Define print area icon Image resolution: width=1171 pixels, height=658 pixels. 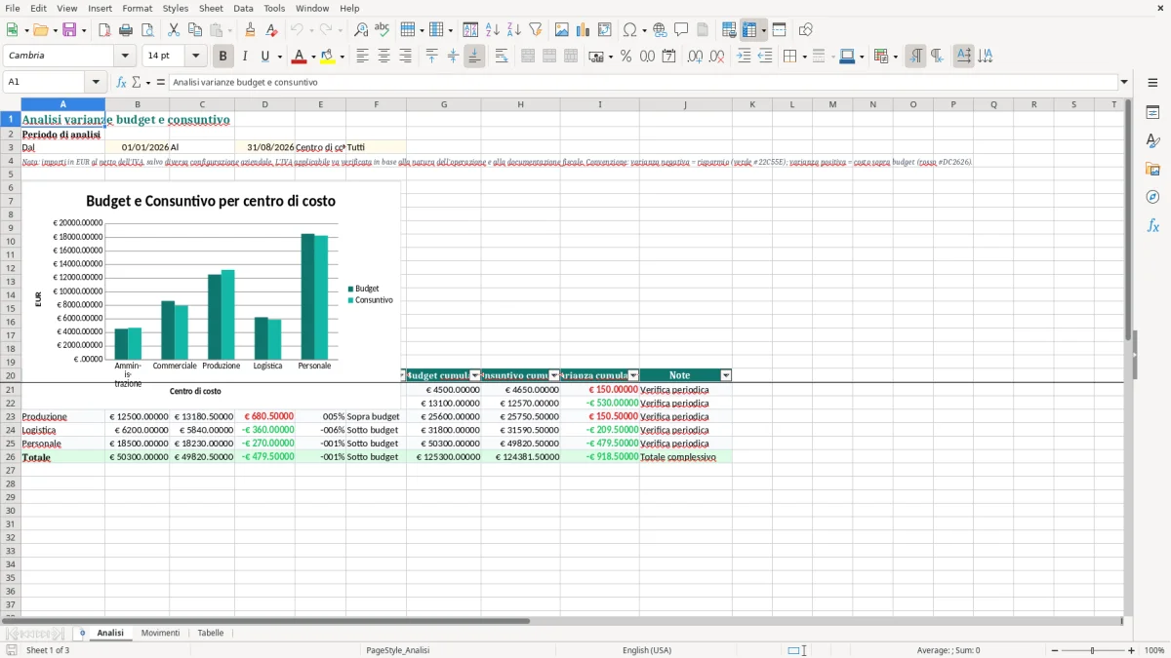click(x=729, y=30)
